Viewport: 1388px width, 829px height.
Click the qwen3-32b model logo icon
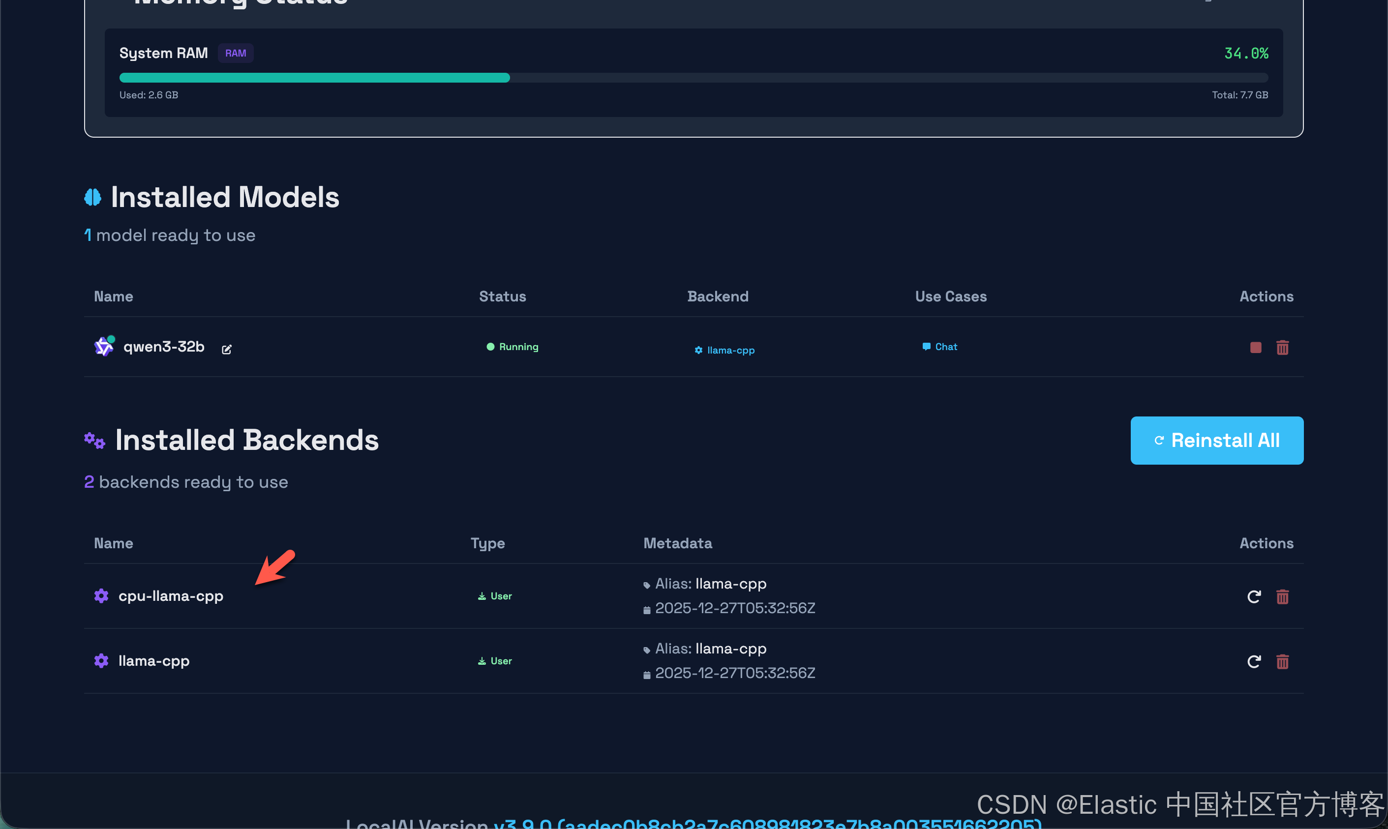pos(103,347)
